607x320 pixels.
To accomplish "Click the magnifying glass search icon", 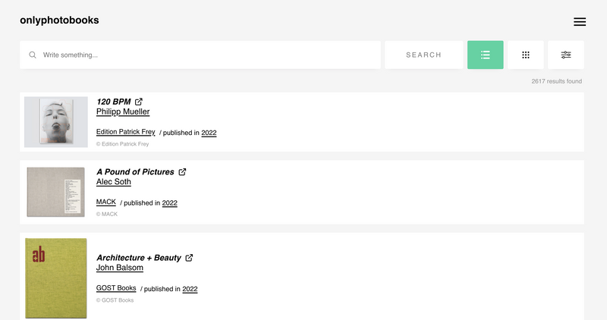I will [x=33, y=55].
